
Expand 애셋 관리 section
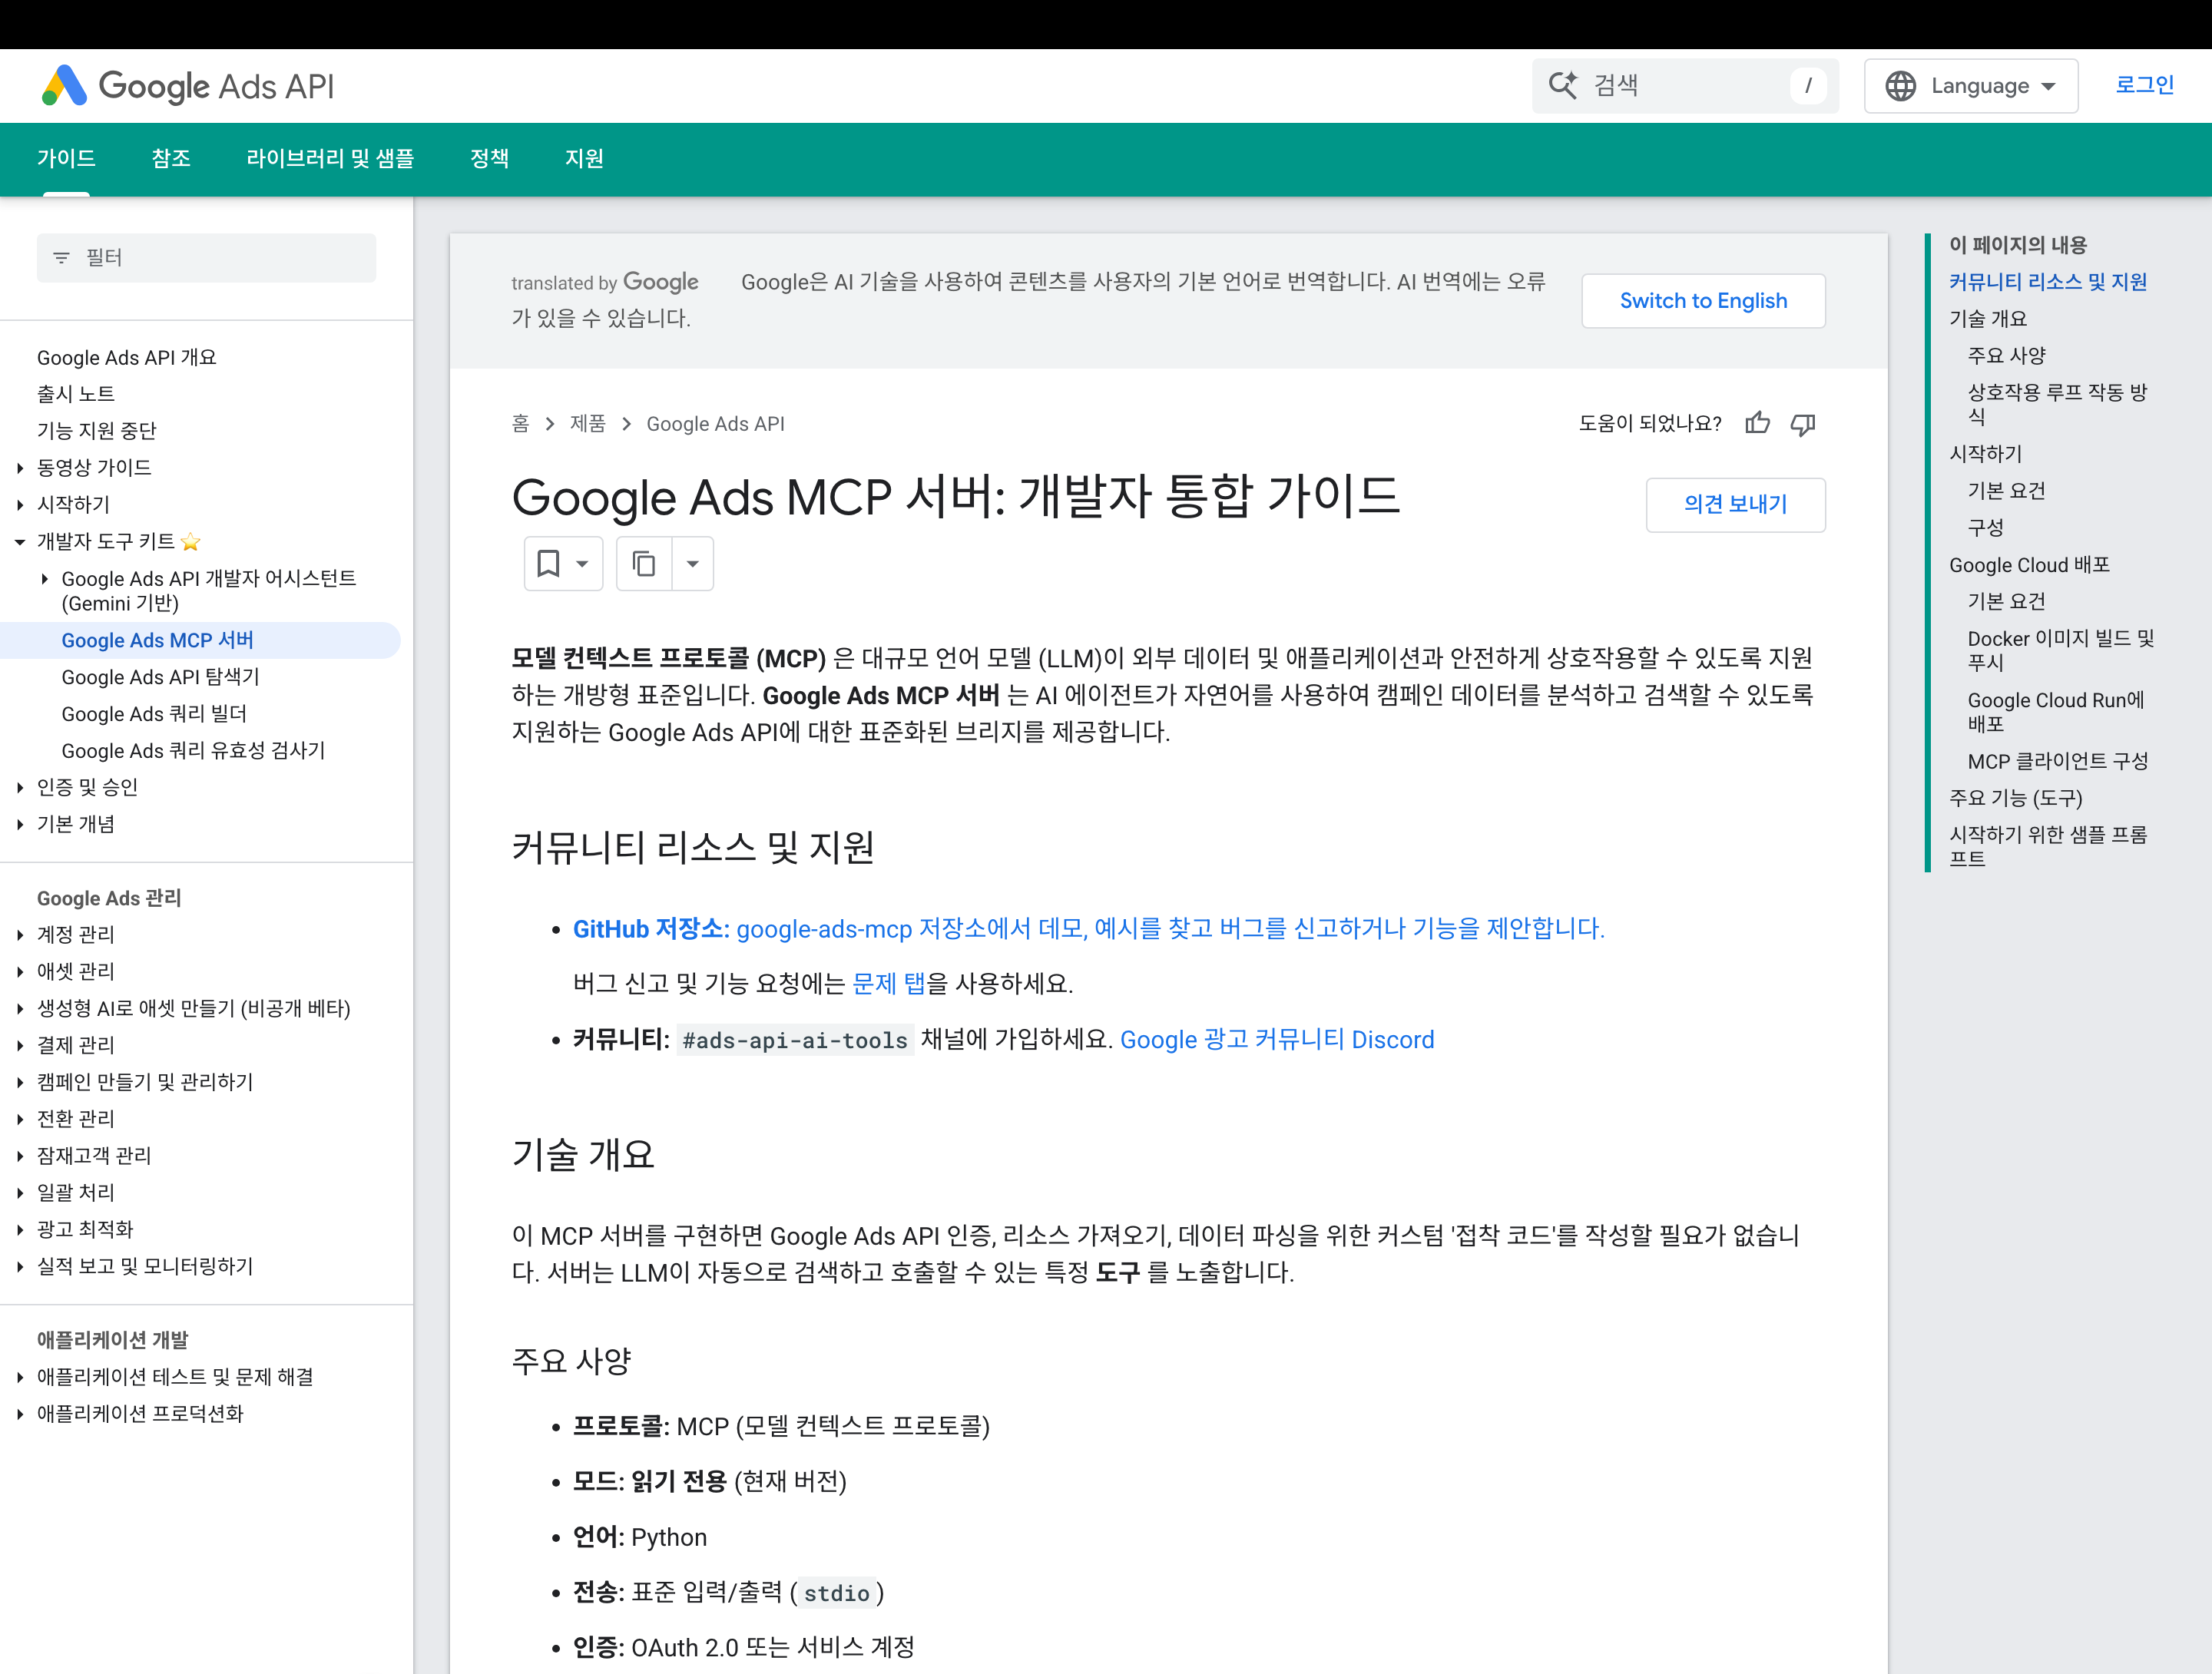(x=20, y=972)
